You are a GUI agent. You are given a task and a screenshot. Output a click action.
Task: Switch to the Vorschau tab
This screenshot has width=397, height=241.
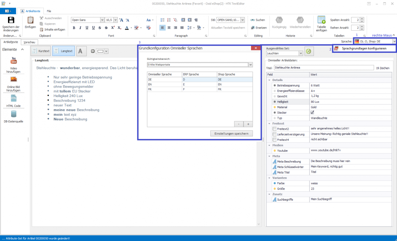[29, 42]
